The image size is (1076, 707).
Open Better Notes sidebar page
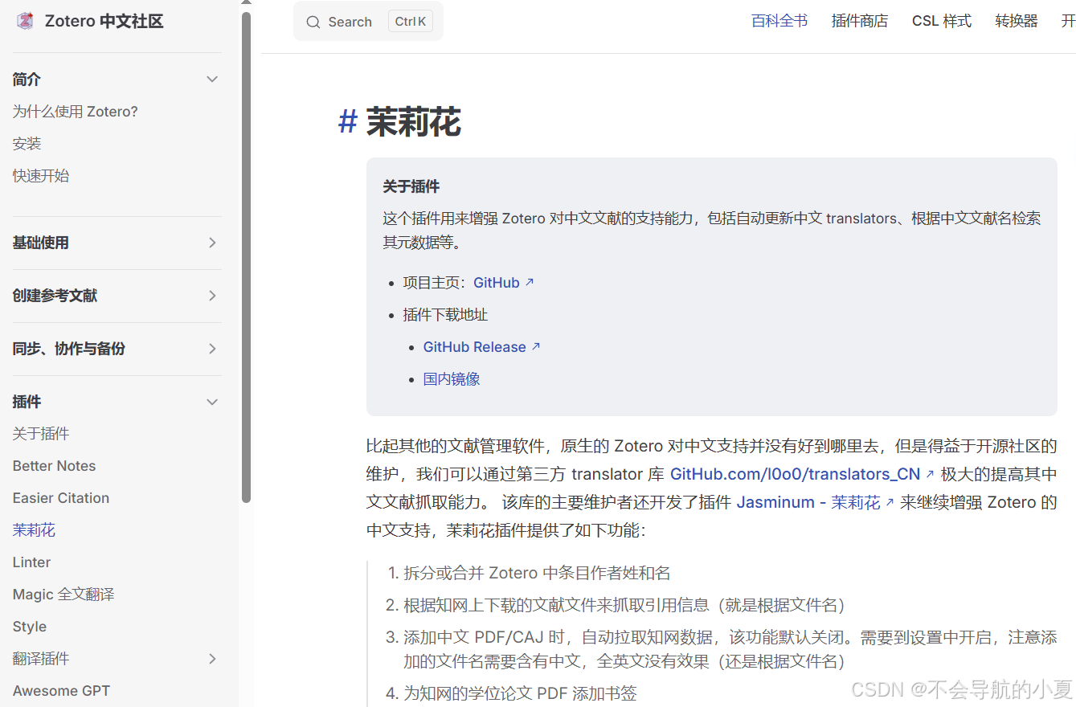click(x=54, y=466)
